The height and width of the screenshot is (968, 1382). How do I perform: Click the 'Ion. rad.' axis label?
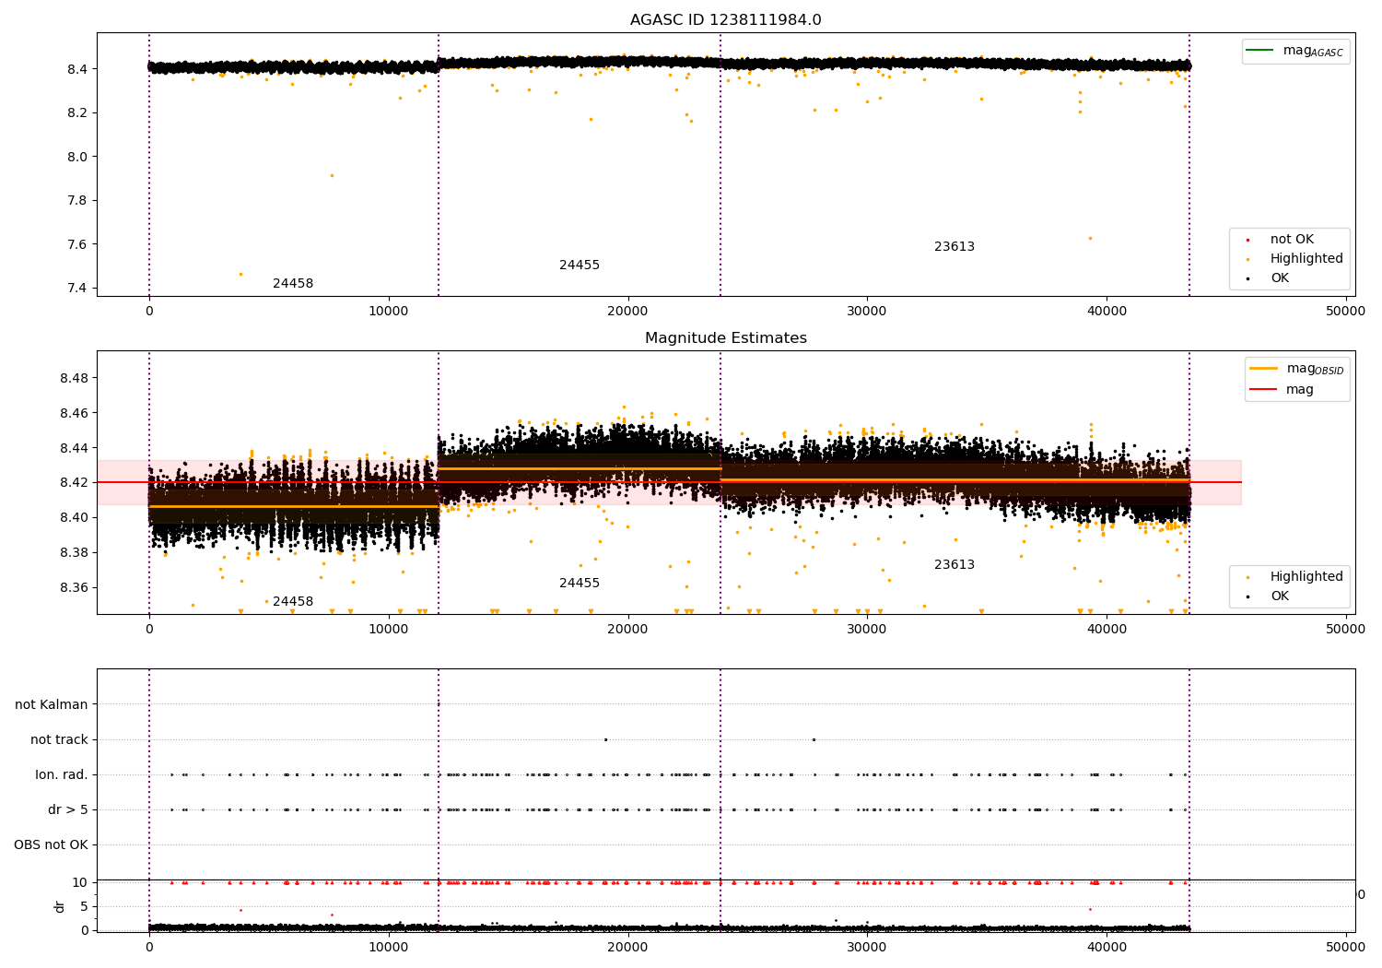coord(62,775)
